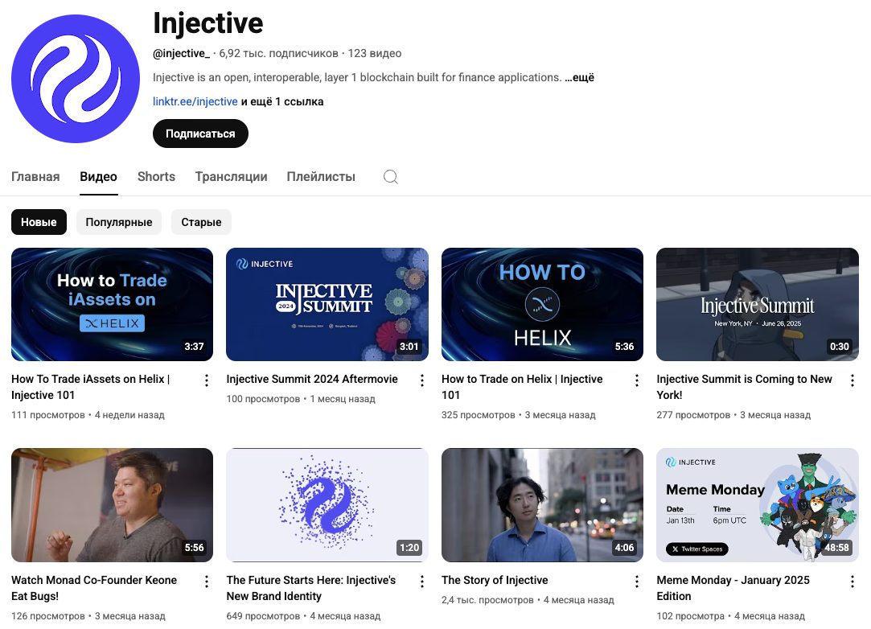This screenshot has width=871, height=629.
Task: Open options menu for How to Trade on Helix
Action: pos(637,380)
